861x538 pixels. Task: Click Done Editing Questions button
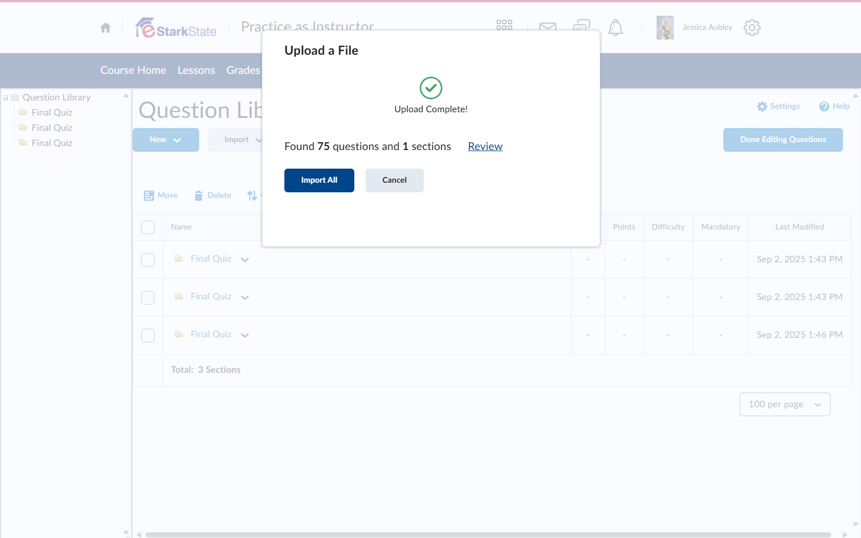(x=783, y=140)
